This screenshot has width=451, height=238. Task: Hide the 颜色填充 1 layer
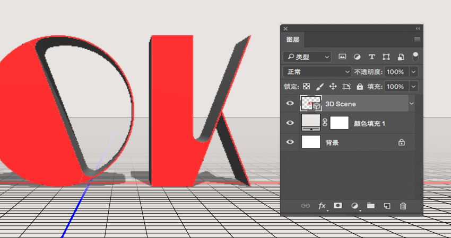tap(290, 123)
